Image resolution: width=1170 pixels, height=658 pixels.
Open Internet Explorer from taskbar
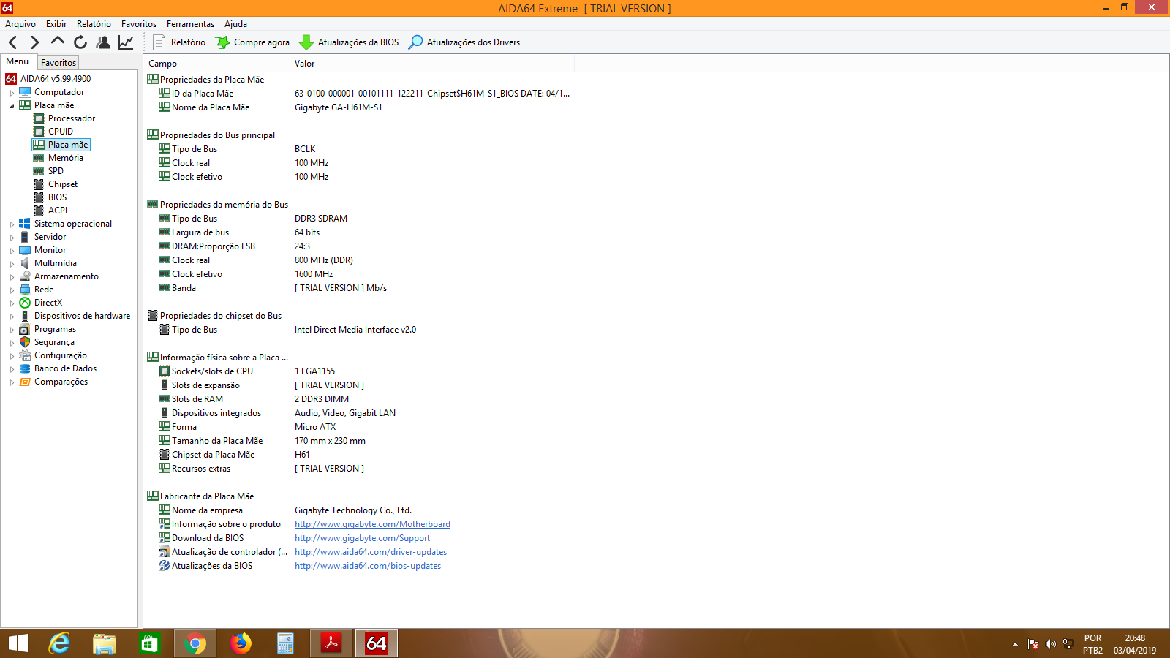pos(59,643)
